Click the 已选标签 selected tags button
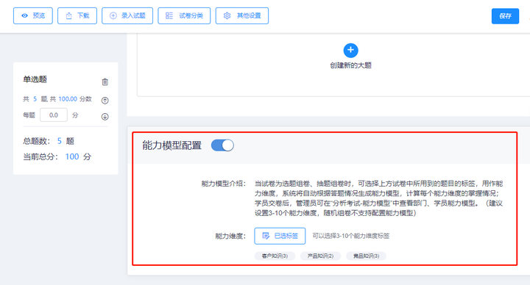Screen dimensions: 530x285 (x=280, y=236)
